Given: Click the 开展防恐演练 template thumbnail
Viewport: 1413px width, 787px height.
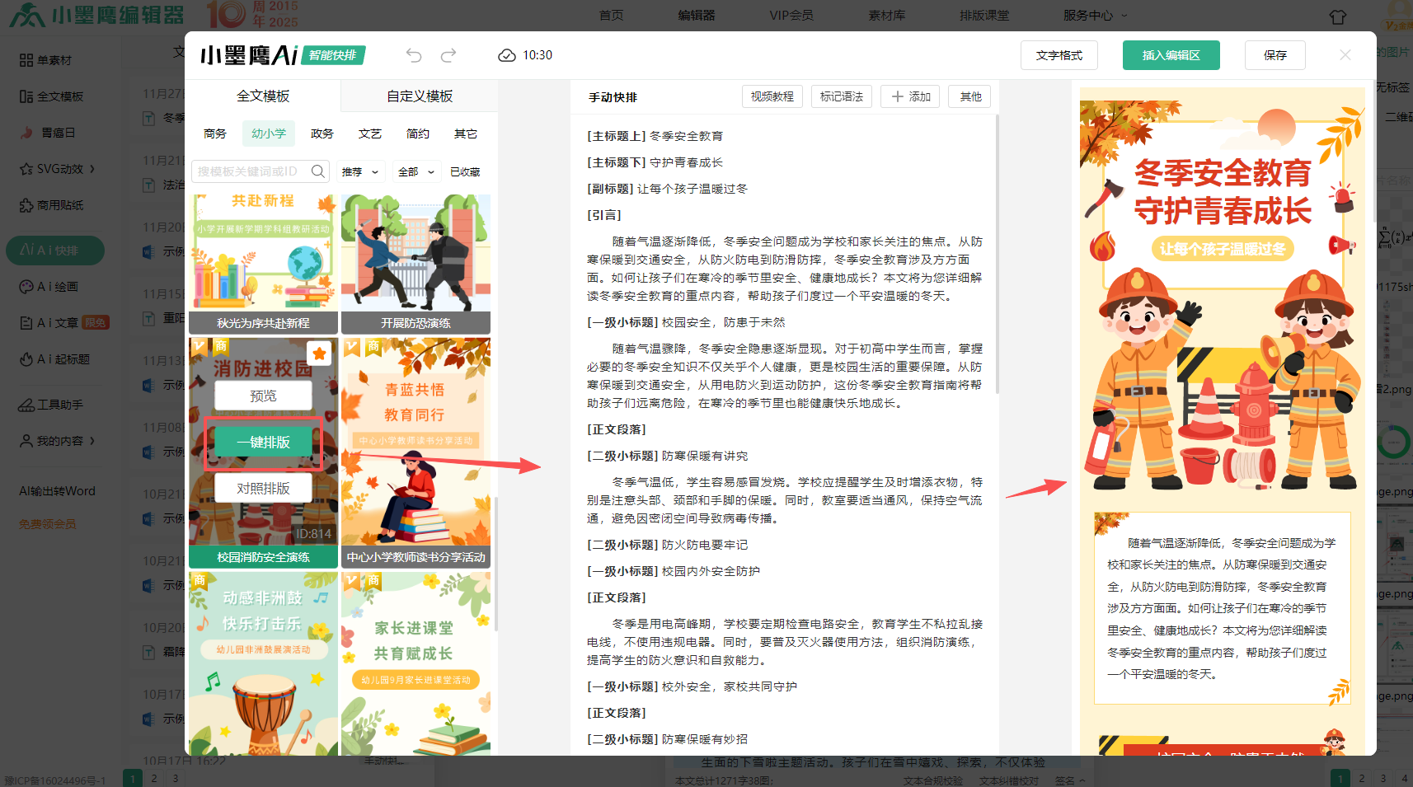Looking at the screenshot, I should click(415, 255).
